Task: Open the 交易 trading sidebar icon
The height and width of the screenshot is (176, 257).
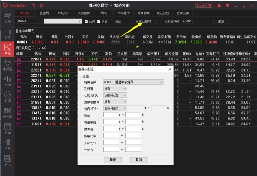Action: click(x=7, y=18)
